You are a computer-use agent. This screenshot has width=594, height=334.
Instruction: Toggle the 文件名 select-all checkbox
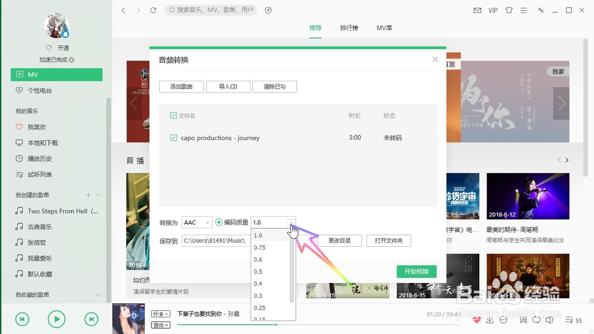point(173,115)
